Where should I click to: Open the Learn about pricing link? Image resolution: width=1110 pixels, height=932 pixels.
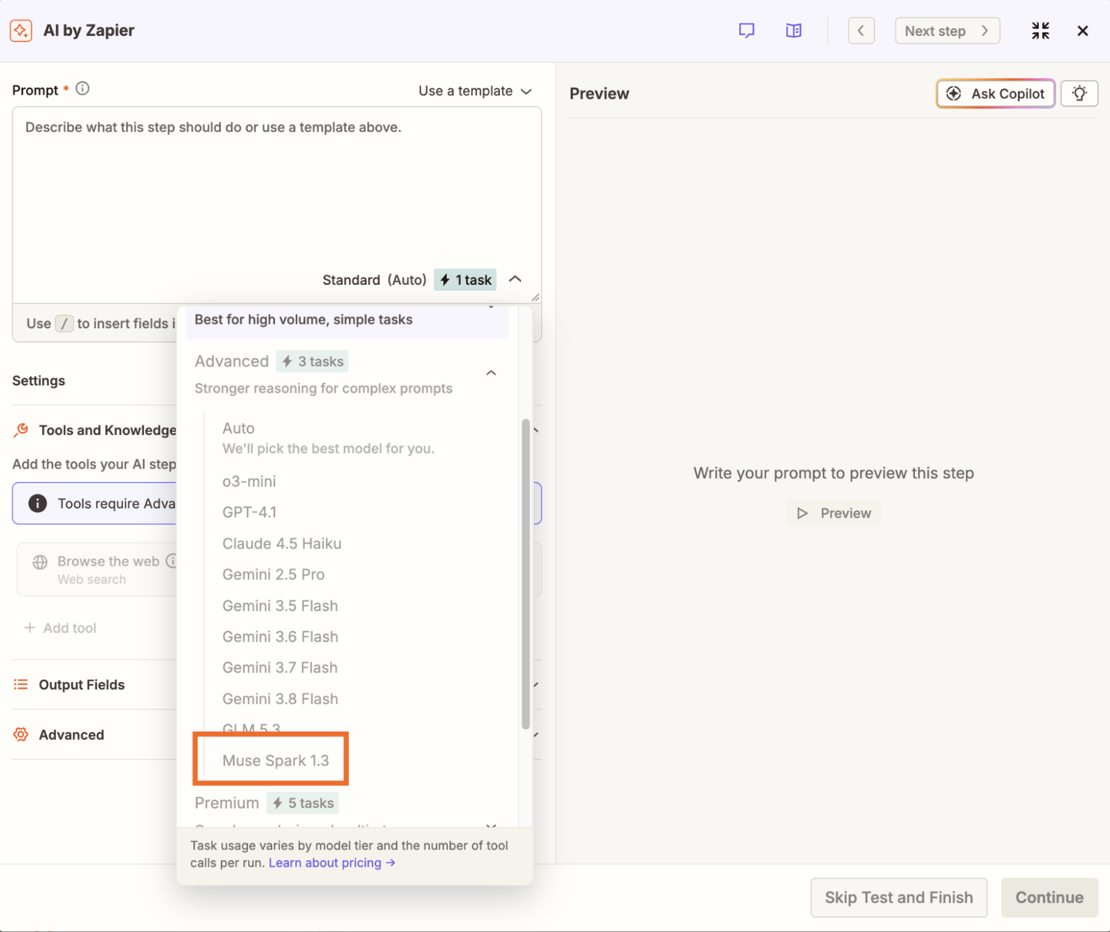point(332,863)
